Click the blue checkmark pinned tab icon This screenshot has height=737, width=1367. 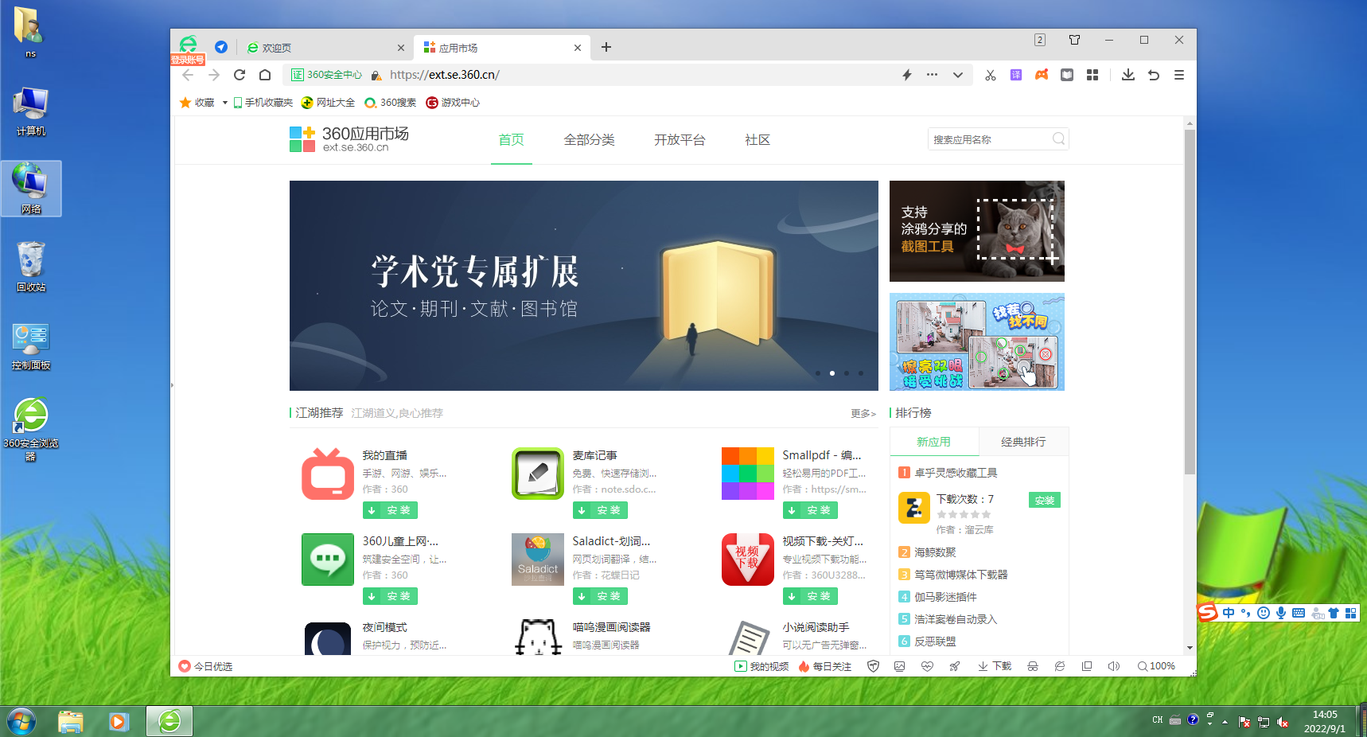pyautogui.click(x=221, y=47)
